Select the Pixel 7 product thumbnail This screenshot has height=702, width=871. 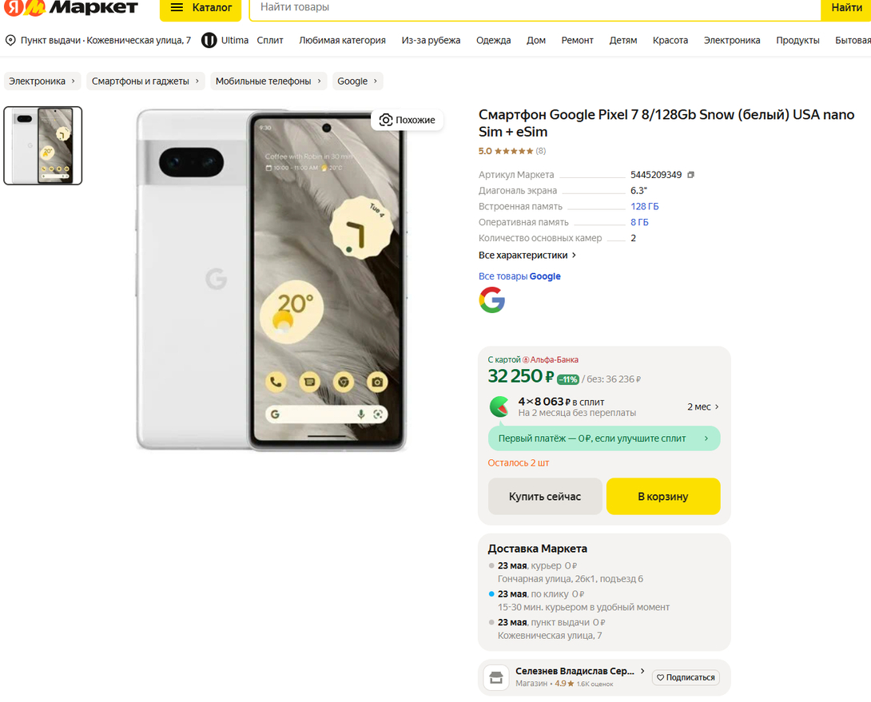[x=43, y=145]
